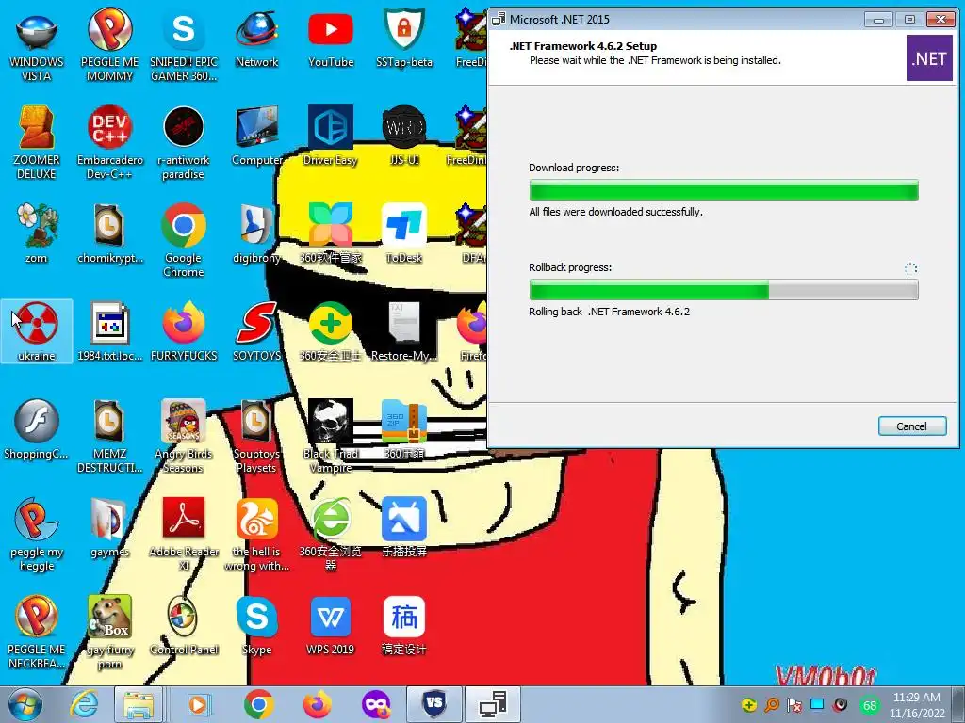Viewport: 965px width, 723px height.
Task: Click the green 68 tray indicator
Action: [870, 705]
